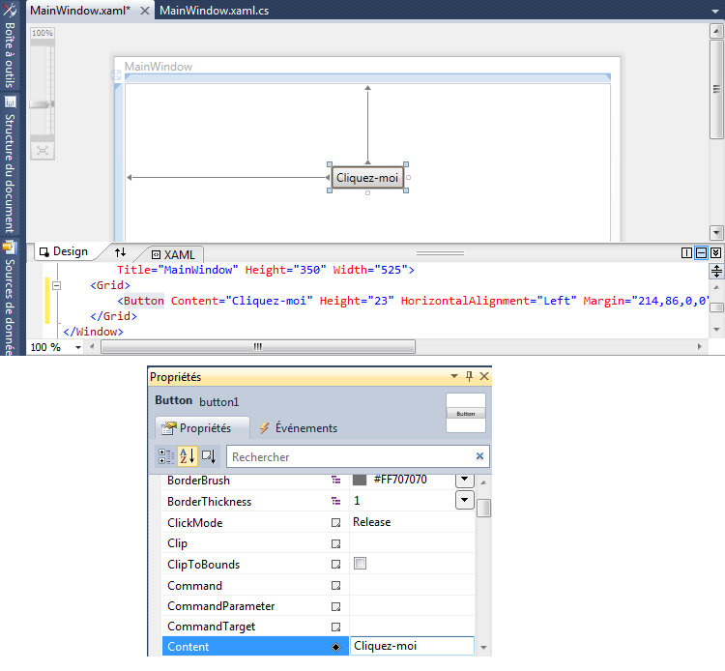Click the designer zoom slider handle
This screenshot has width=725, height=671.
tap(42, 104)
